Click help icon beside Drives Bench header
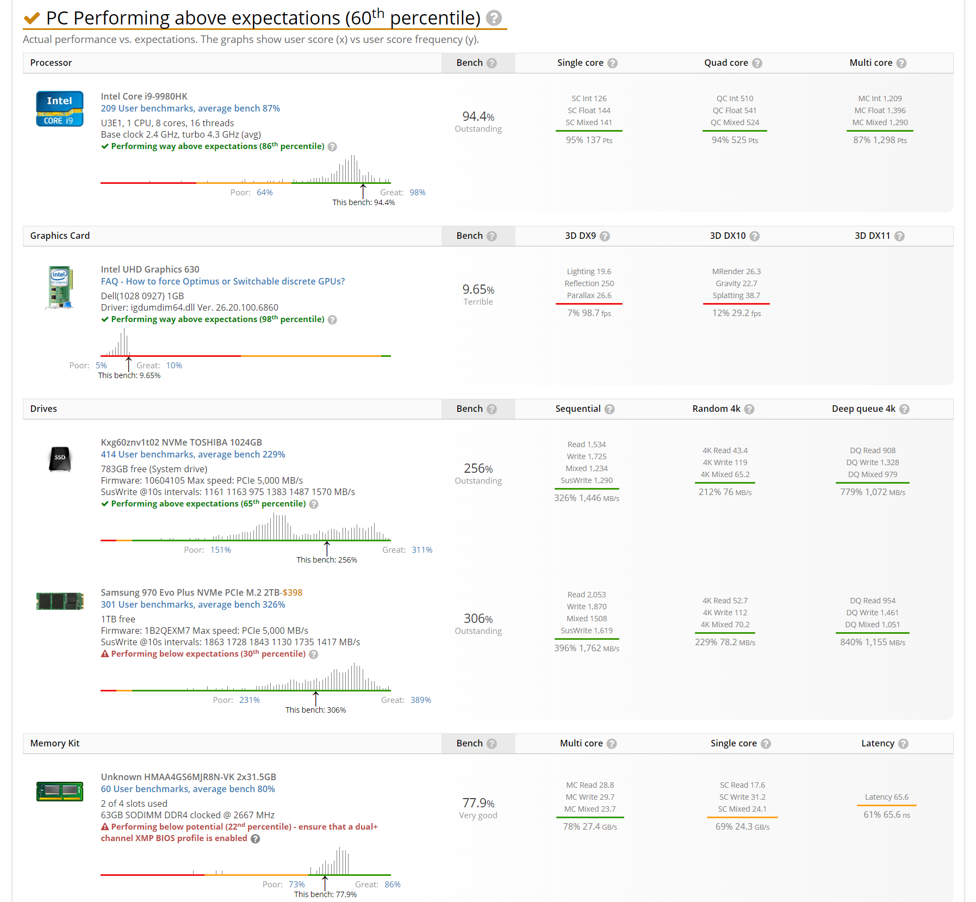Screen dimensions: 976x902 [x=492, y=409]
